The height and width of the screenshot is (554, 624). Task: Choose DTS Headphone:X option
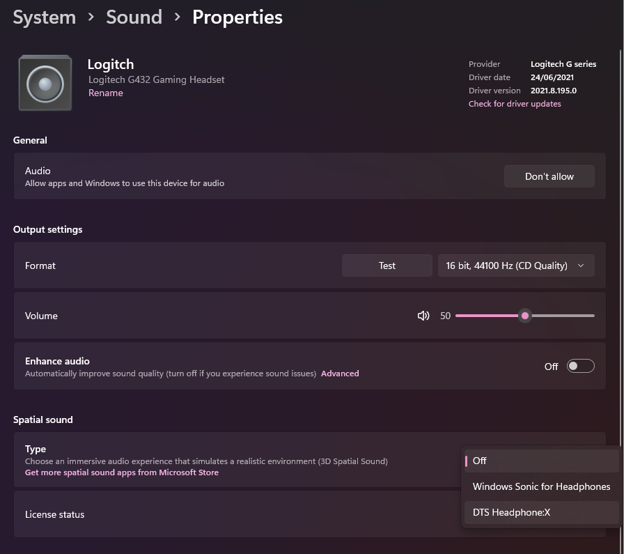[541, 513]
